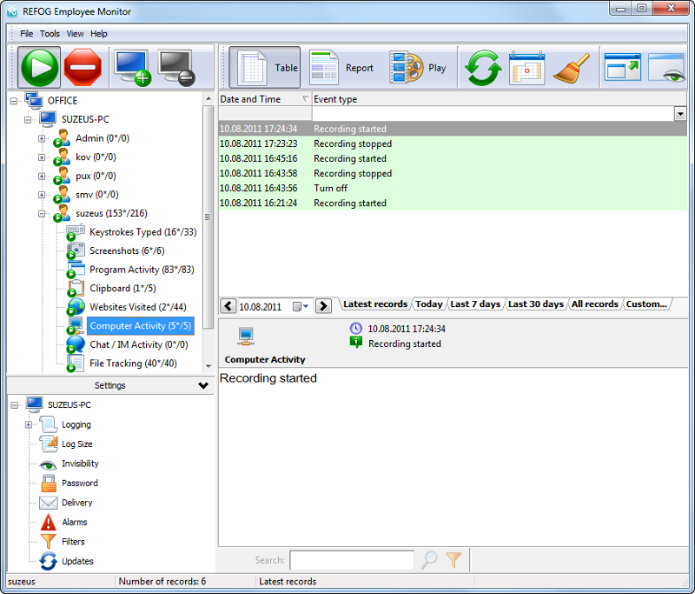Viewport: 695px width, 594px height.
Task: Select the 16:45:16 Recording started row
Action: tap(453, 158)
